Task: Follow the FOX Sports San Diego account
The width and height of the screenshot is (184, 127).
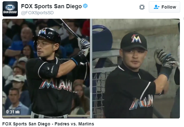Action: tap(164, 7)
